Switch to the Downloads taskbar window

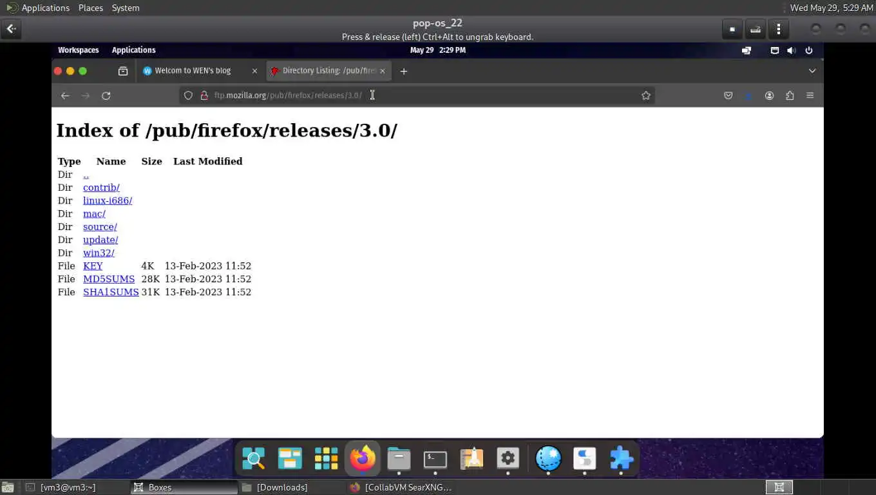pos(292,487)
